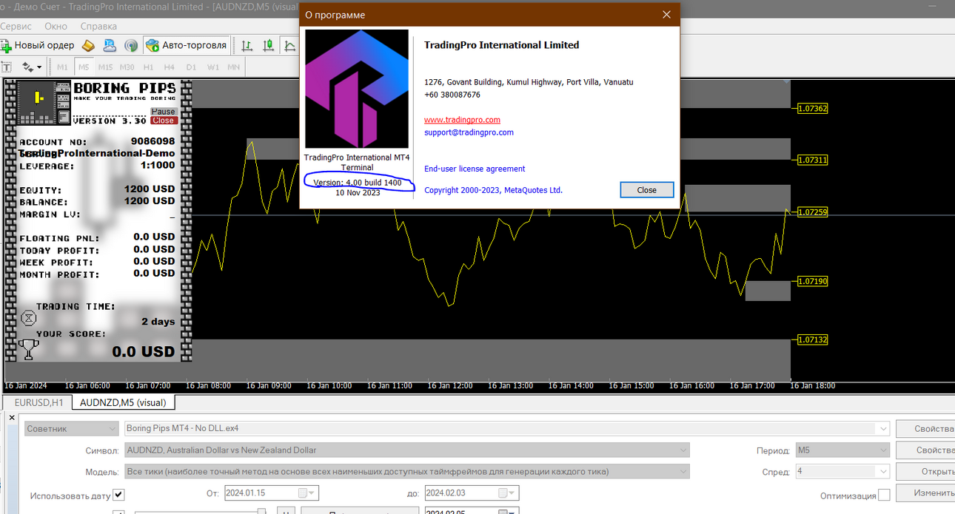Click the 1.07311 price label
The image size is (955, 514).
(x=813, y=160)
